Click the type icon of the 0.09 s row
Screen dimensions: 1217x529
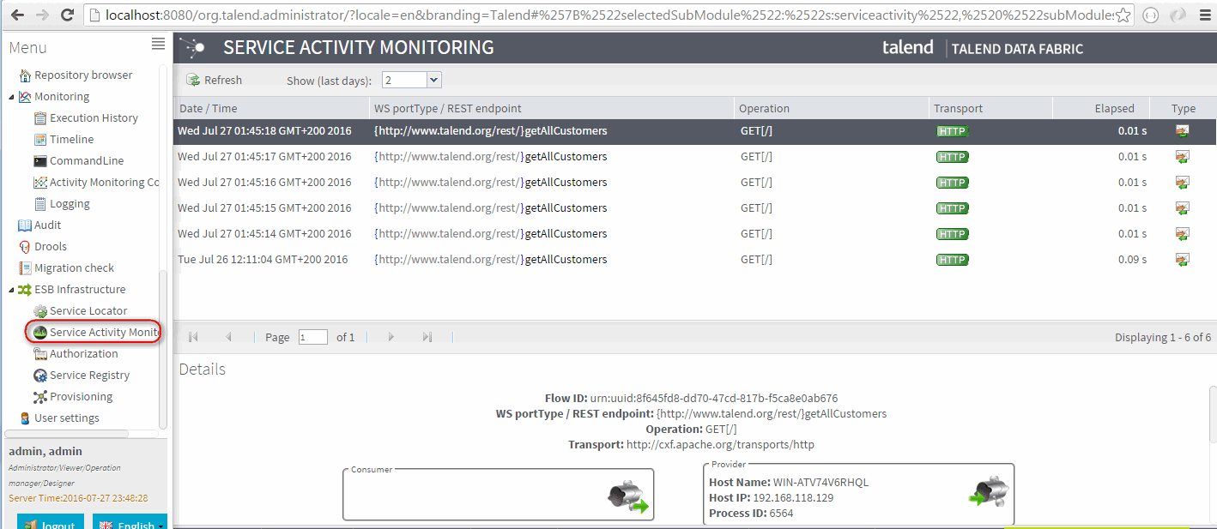point(1182,260)
